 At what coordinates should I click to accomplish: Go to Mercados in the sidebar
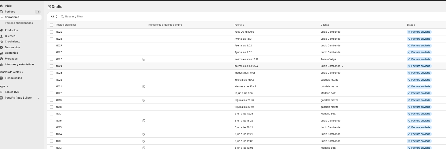pyautogui.click(x=11, y=59)
